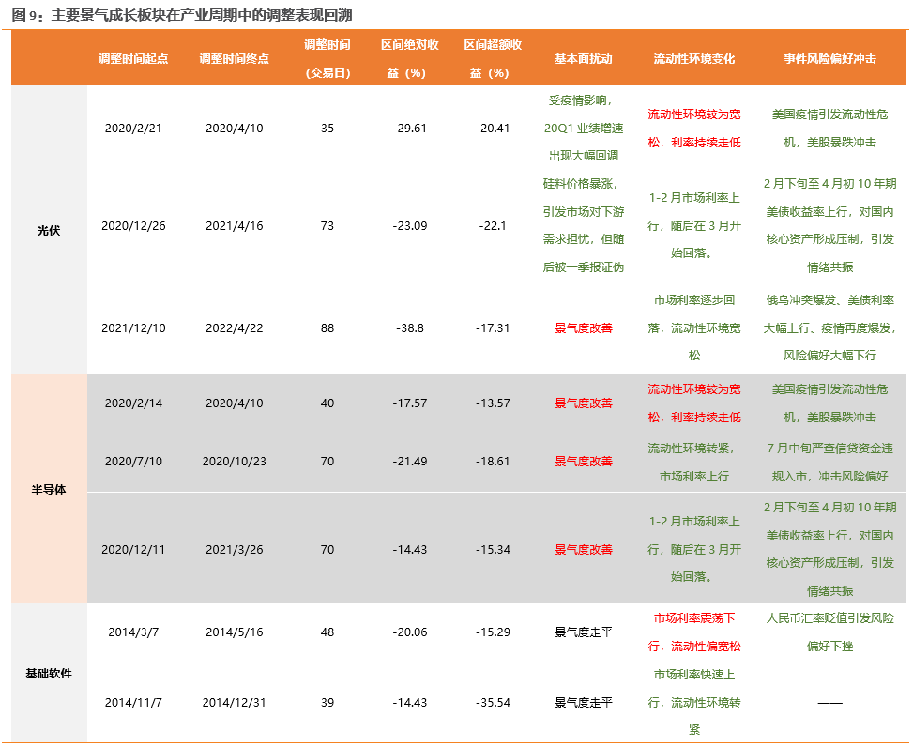Select absolute return -29.61

click(410, 129)
